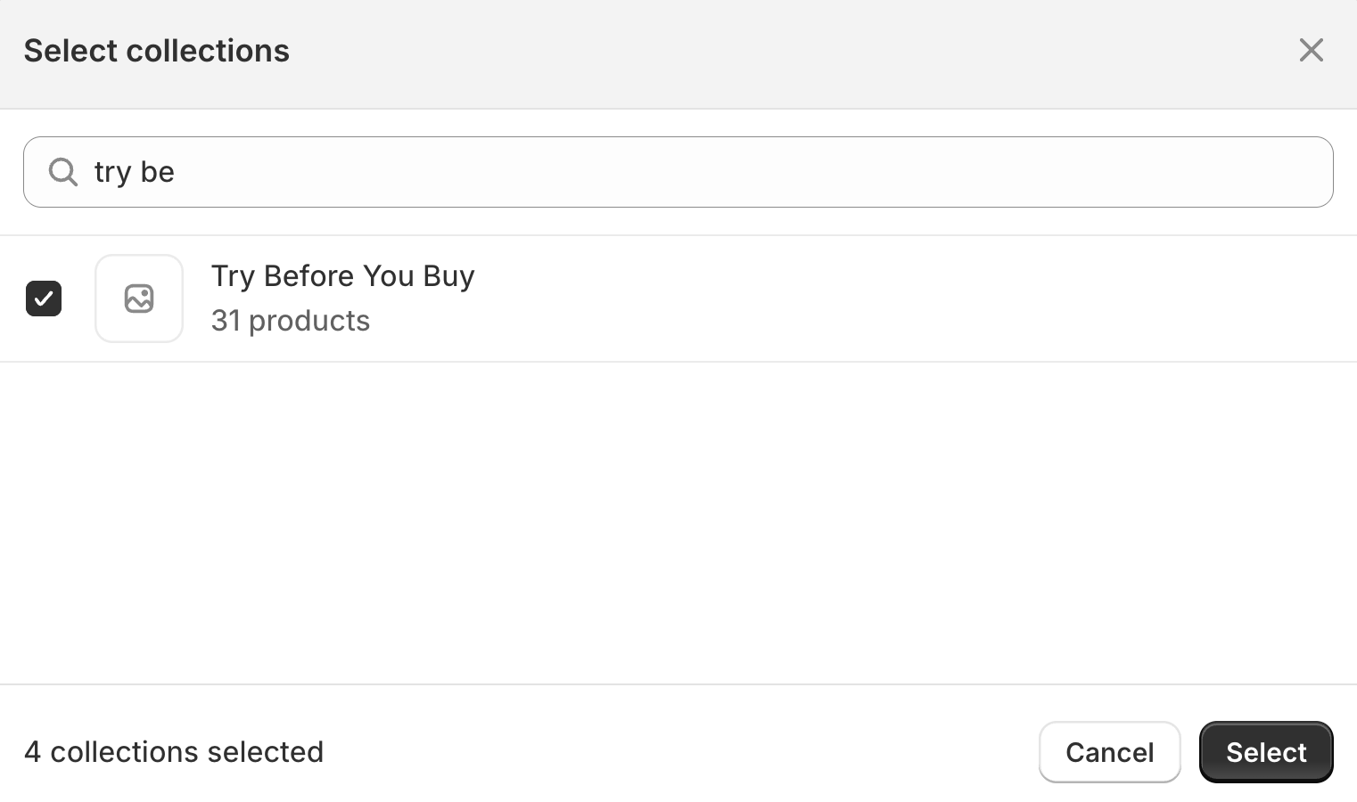Click the 'Try Before You Buy' collection name

point(342,276)
